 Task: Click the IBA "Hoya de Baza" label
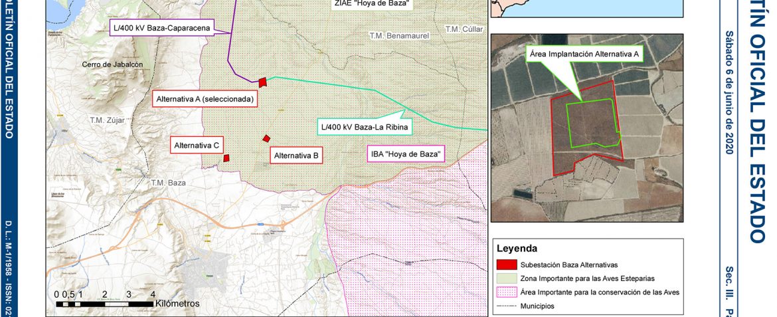coord(405,154)
